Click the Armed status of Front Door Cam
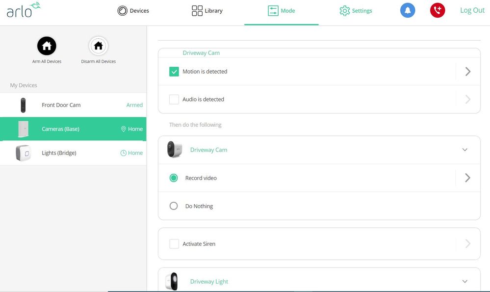 point(134,105)
